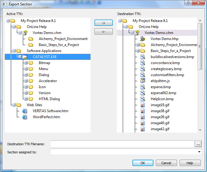
Task: Click the title bar question mark help button
Action: pos(188,3)
